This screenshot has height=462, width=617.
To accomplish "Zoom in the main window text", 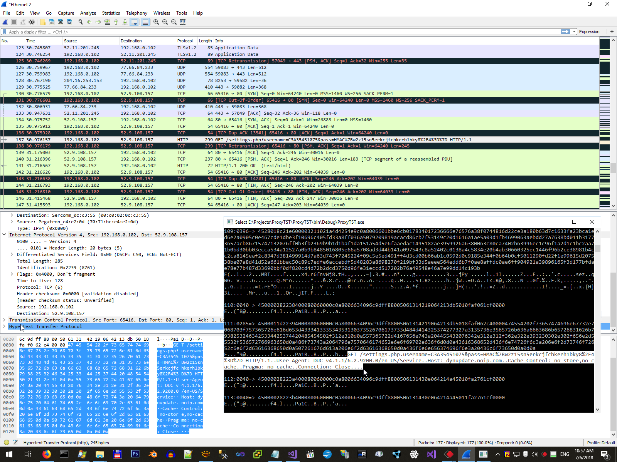I will (x=156, y=22).
